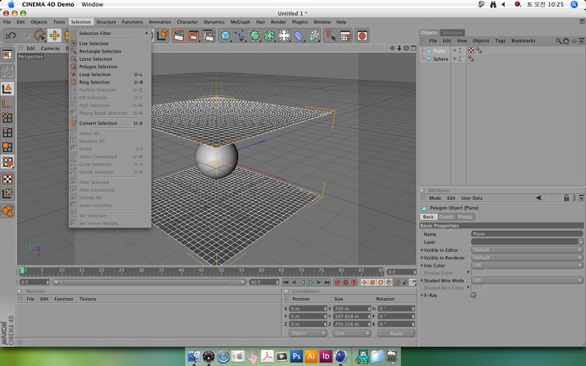Switch to the Coord. attributes tab
The height and width of the screenshot is (366, 586).
click(446, 217)
